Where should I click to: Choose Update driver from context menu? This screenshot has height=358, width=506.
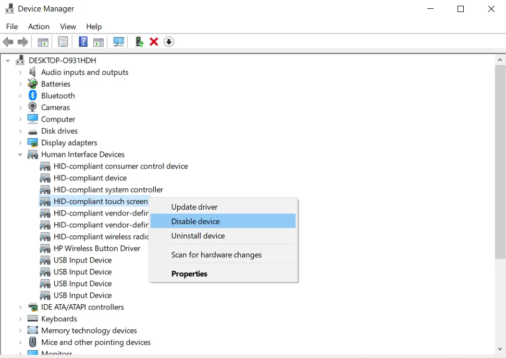pyautogui.click(x=223, y=207)
